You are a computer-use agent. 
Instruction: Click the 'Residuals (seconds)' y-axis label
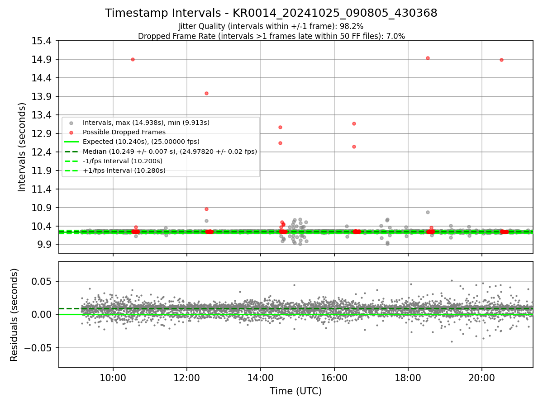[x=14, y=315]
